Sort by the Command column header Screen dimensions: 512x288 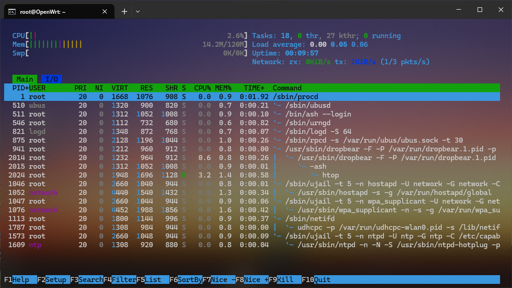point(287,88)
